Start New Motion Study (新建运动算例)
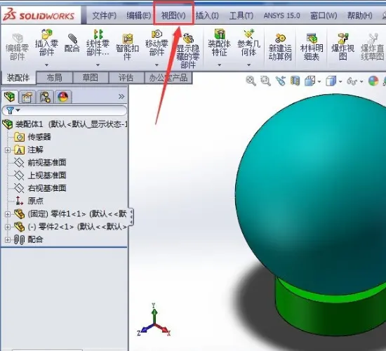This screenshot has height=351, width=386. click(280, 47)
